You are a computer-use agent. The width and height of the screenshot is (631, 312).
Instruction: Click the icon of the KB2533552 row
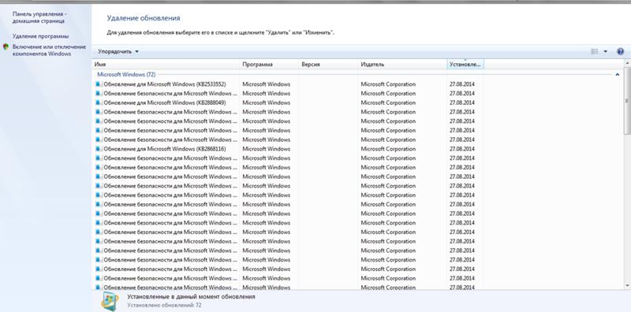[x=99, y=84]
